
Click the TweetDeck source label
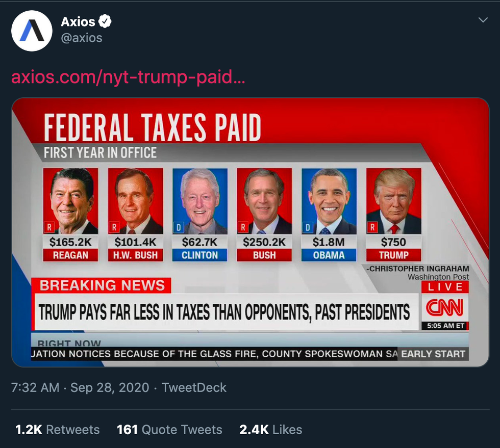point(194,387)
